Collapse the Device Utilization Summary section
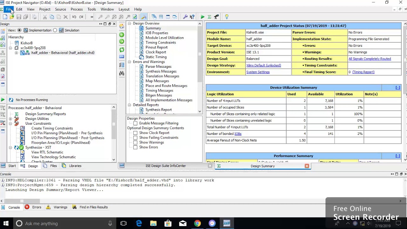The height and width of the screenshot is (229, 407). pyautogui.click(x=398, y=87)
